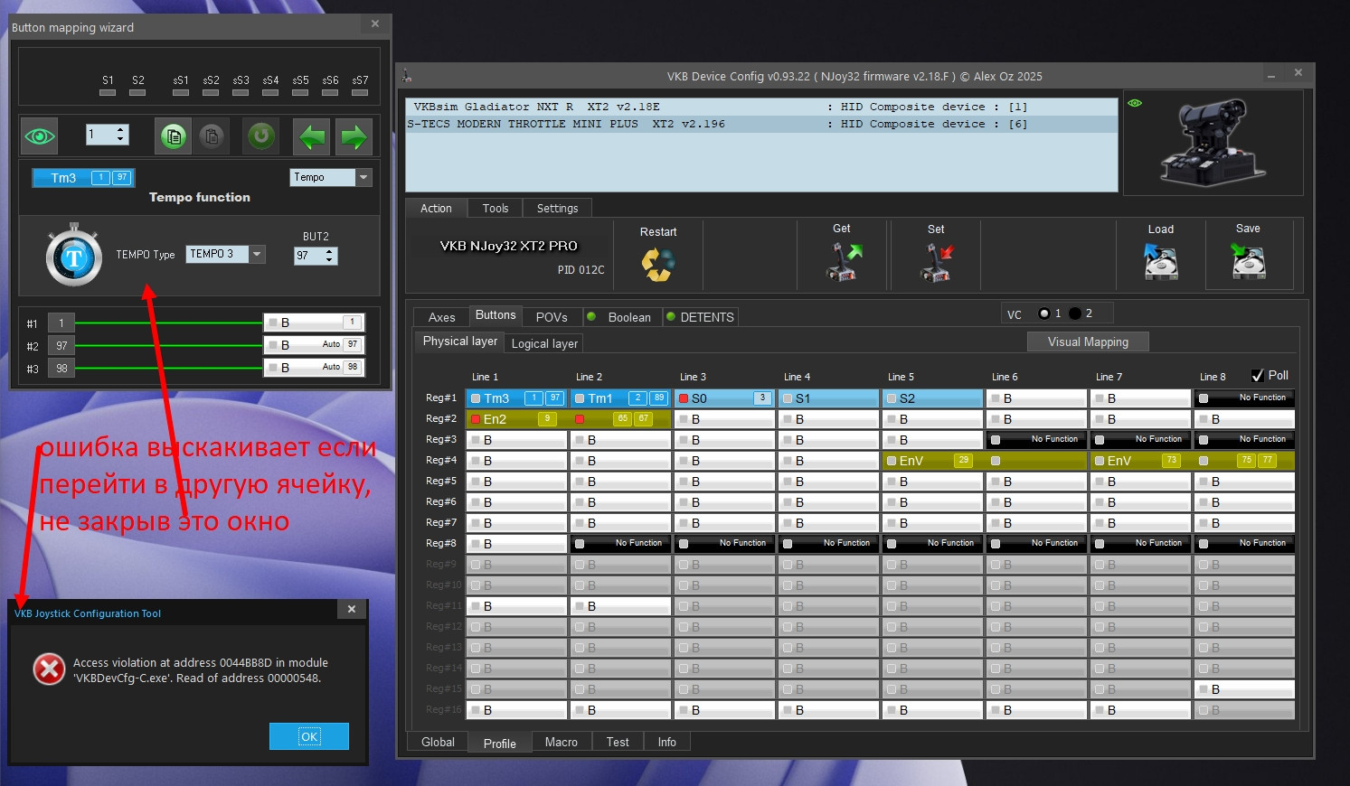This screenshot has height=786, width=1350.
Task: Click the Boolean tab green indicator dot
Action: 591,316
